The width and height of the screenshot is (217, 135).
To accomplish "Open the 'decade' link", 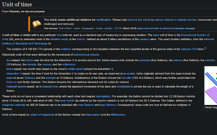I will (32, 64).
